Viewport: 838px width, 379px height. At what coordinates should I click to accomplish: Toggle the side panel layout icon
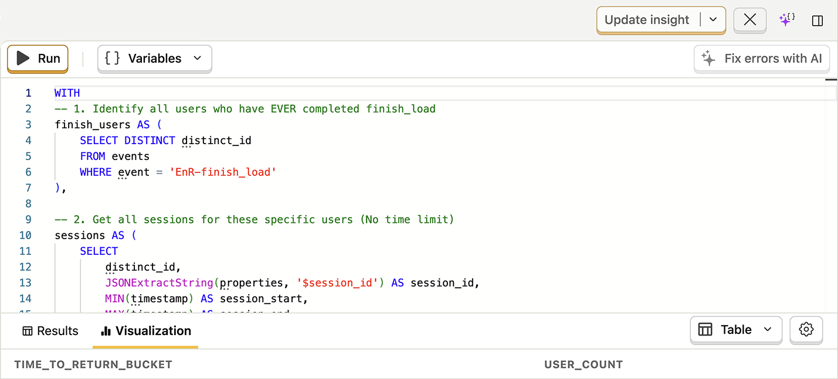coord(817,21)
